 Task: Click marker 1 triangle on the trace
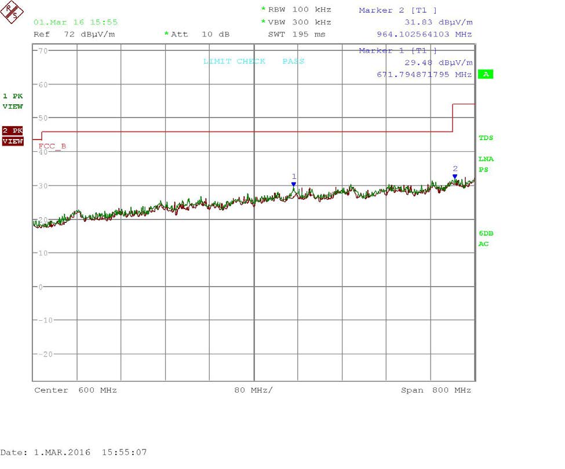point(294,184)
